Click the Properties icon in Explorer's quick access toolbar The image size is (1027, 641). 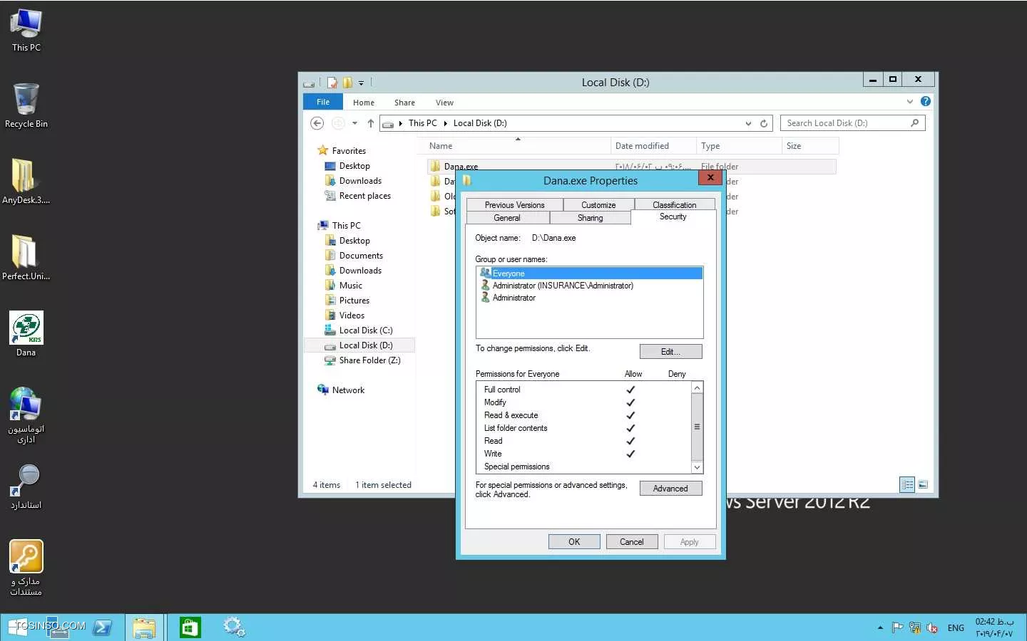pyautogui.click(x=332, y=83)
